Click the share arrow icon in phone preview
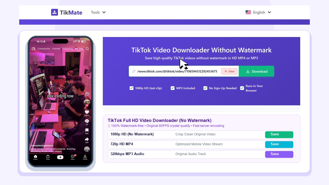Image resolution: width=329 pixels, height=185 pixels. tap(87, 140)
